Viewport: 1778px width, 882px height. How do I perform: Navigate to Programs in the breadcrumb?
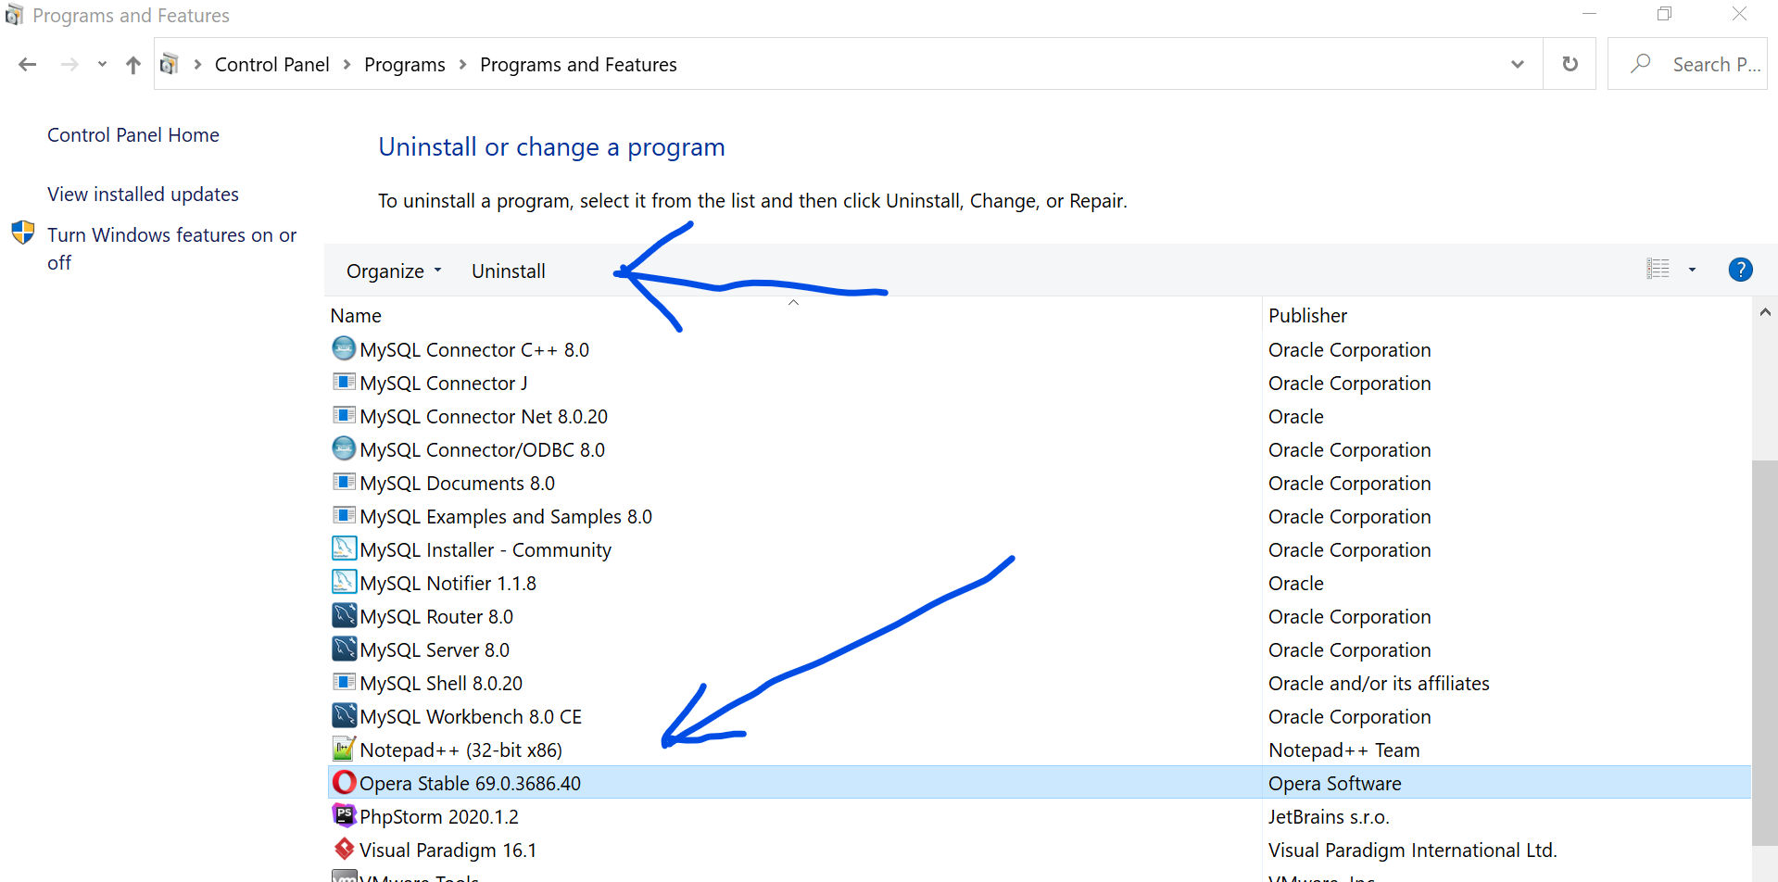point(404,65)
